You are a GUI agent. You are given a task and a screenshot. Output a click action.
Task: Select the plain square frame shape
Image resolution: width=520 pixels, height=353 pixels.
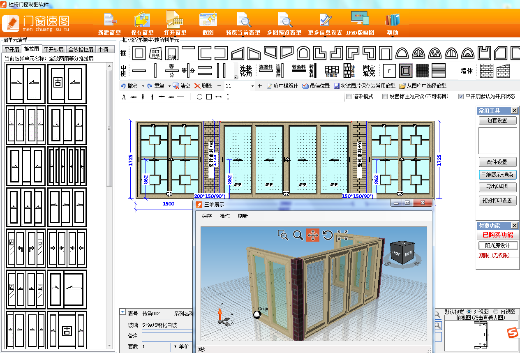click(x=139, y=53)
